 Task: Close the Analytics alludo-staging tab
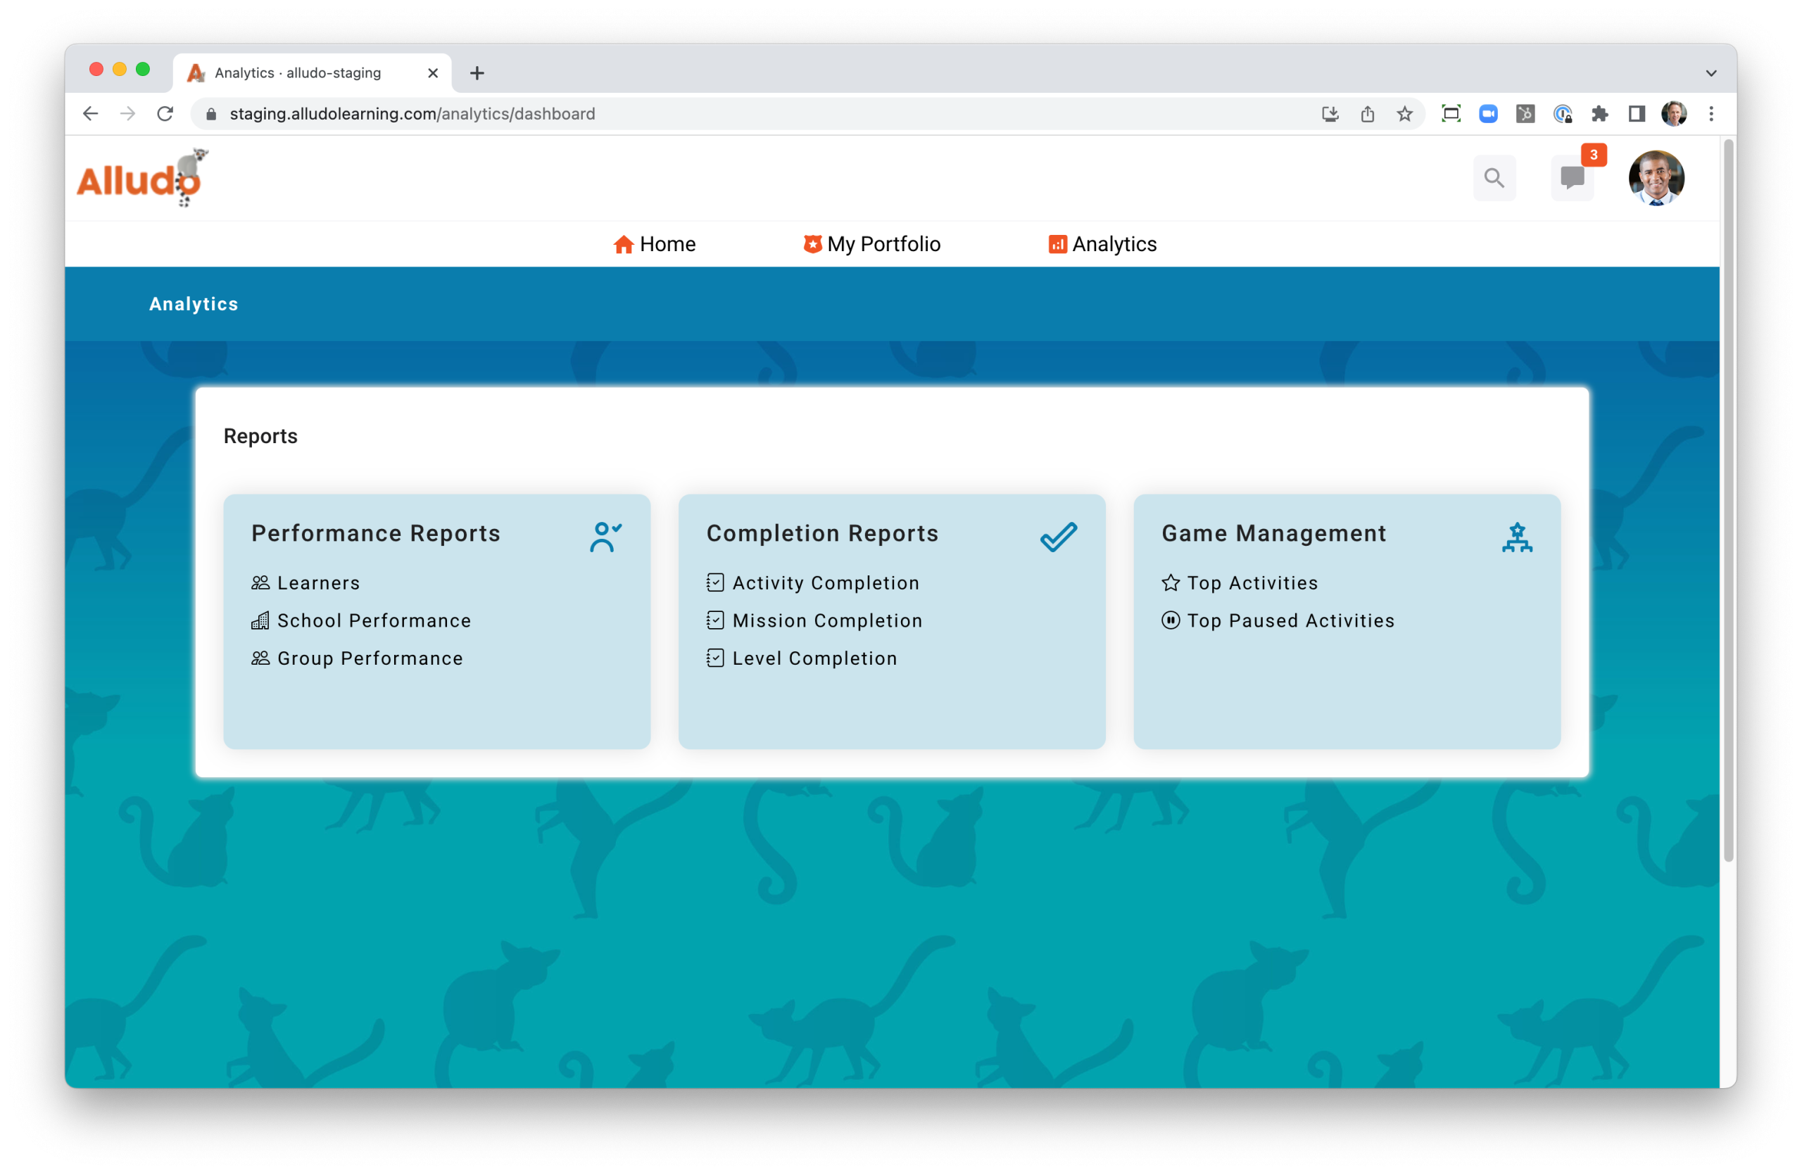click(433, 72)
